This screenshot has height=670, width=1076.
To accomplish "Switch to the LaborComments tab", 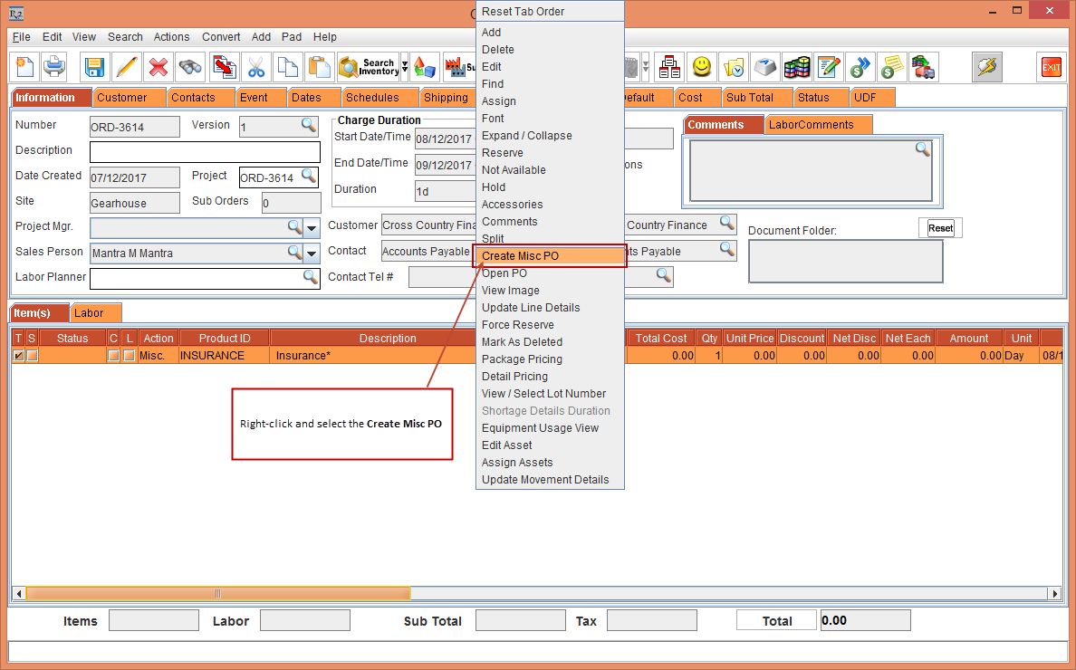I will (x=818, y=125).
